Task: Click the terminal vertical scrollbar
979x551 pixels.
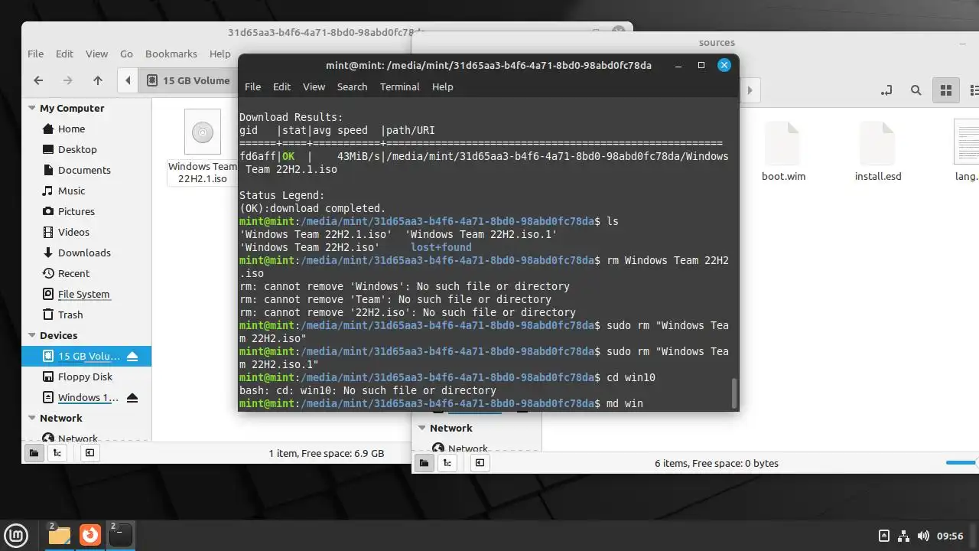Action: [x=734, y=393]
